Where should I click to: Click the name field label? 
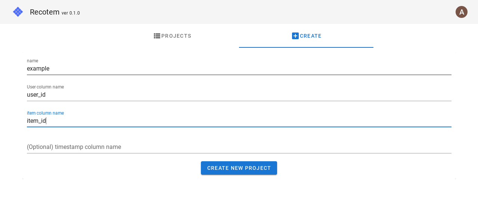point(32,61)
